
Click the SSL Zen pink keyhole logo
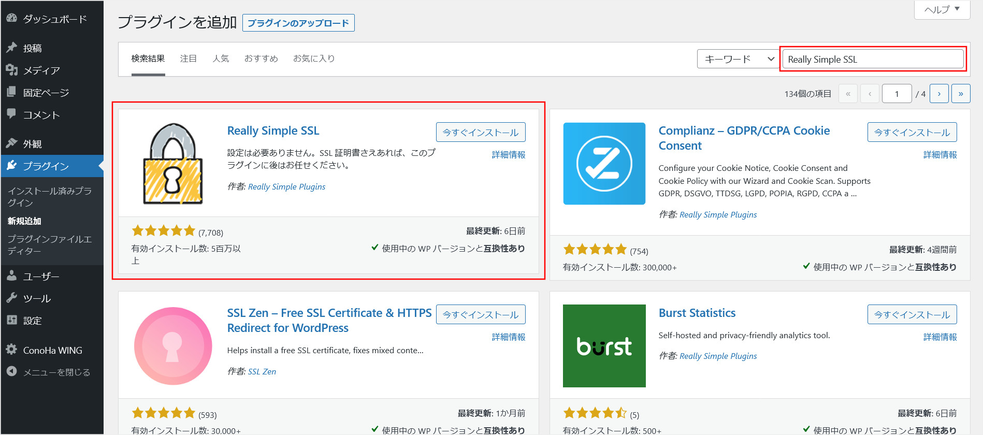(x=173, y=346)
